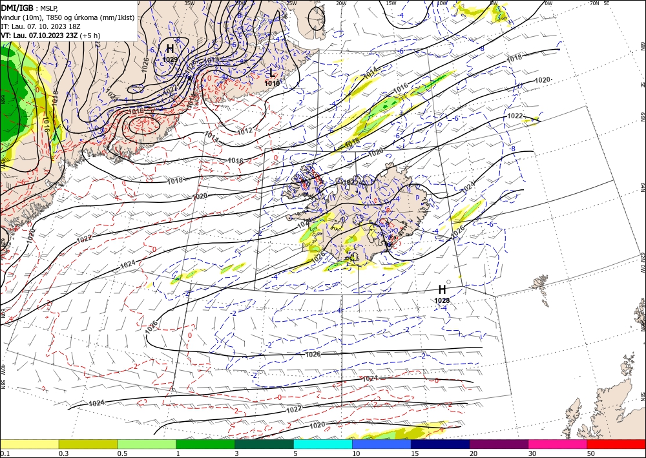Viewport: 646px width, 458px height.
Task: Click the red 50 mm legend swatch
Action: (616, 444)
